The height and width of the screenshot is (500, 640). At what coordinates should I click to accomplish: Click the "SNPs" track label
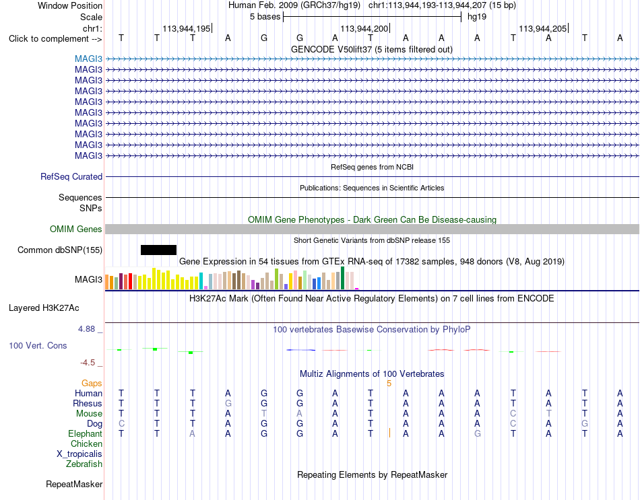tap(91, 208)
